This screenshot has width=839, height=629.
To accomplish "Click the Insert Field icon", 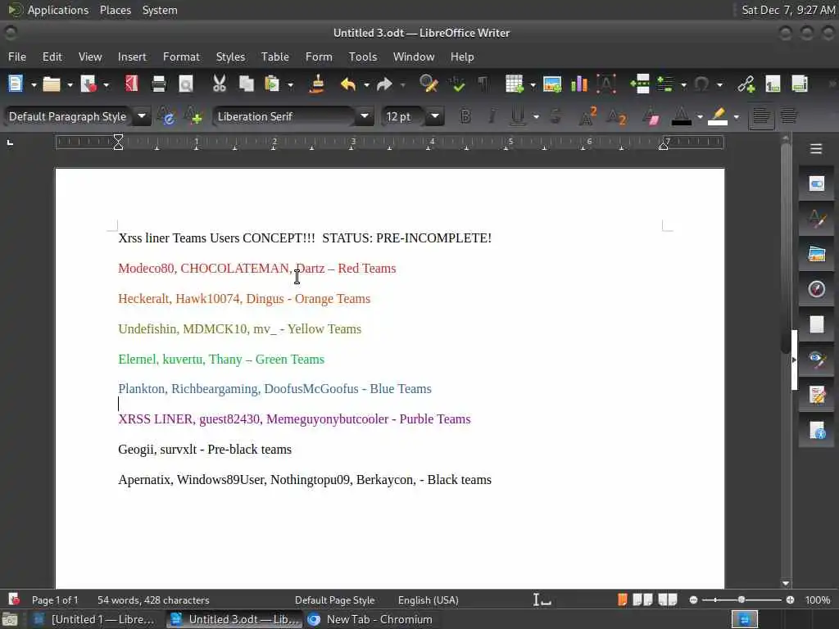I will (x=665, y=84).
